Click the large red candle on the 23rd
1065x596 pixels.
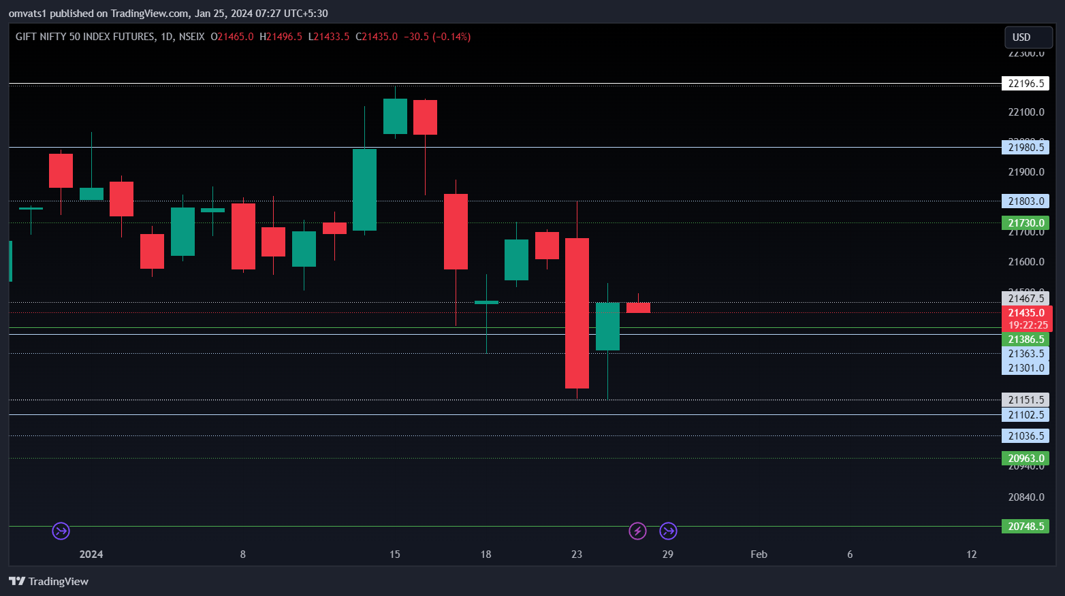(577, 313)
